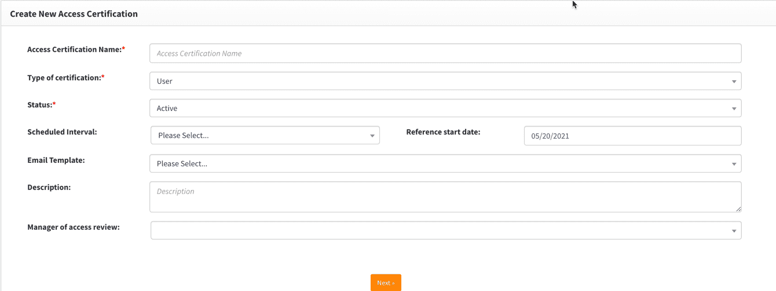Screen dimensions: 776x291
Task: Click the Access Certification Name text field
Action: 445,54
